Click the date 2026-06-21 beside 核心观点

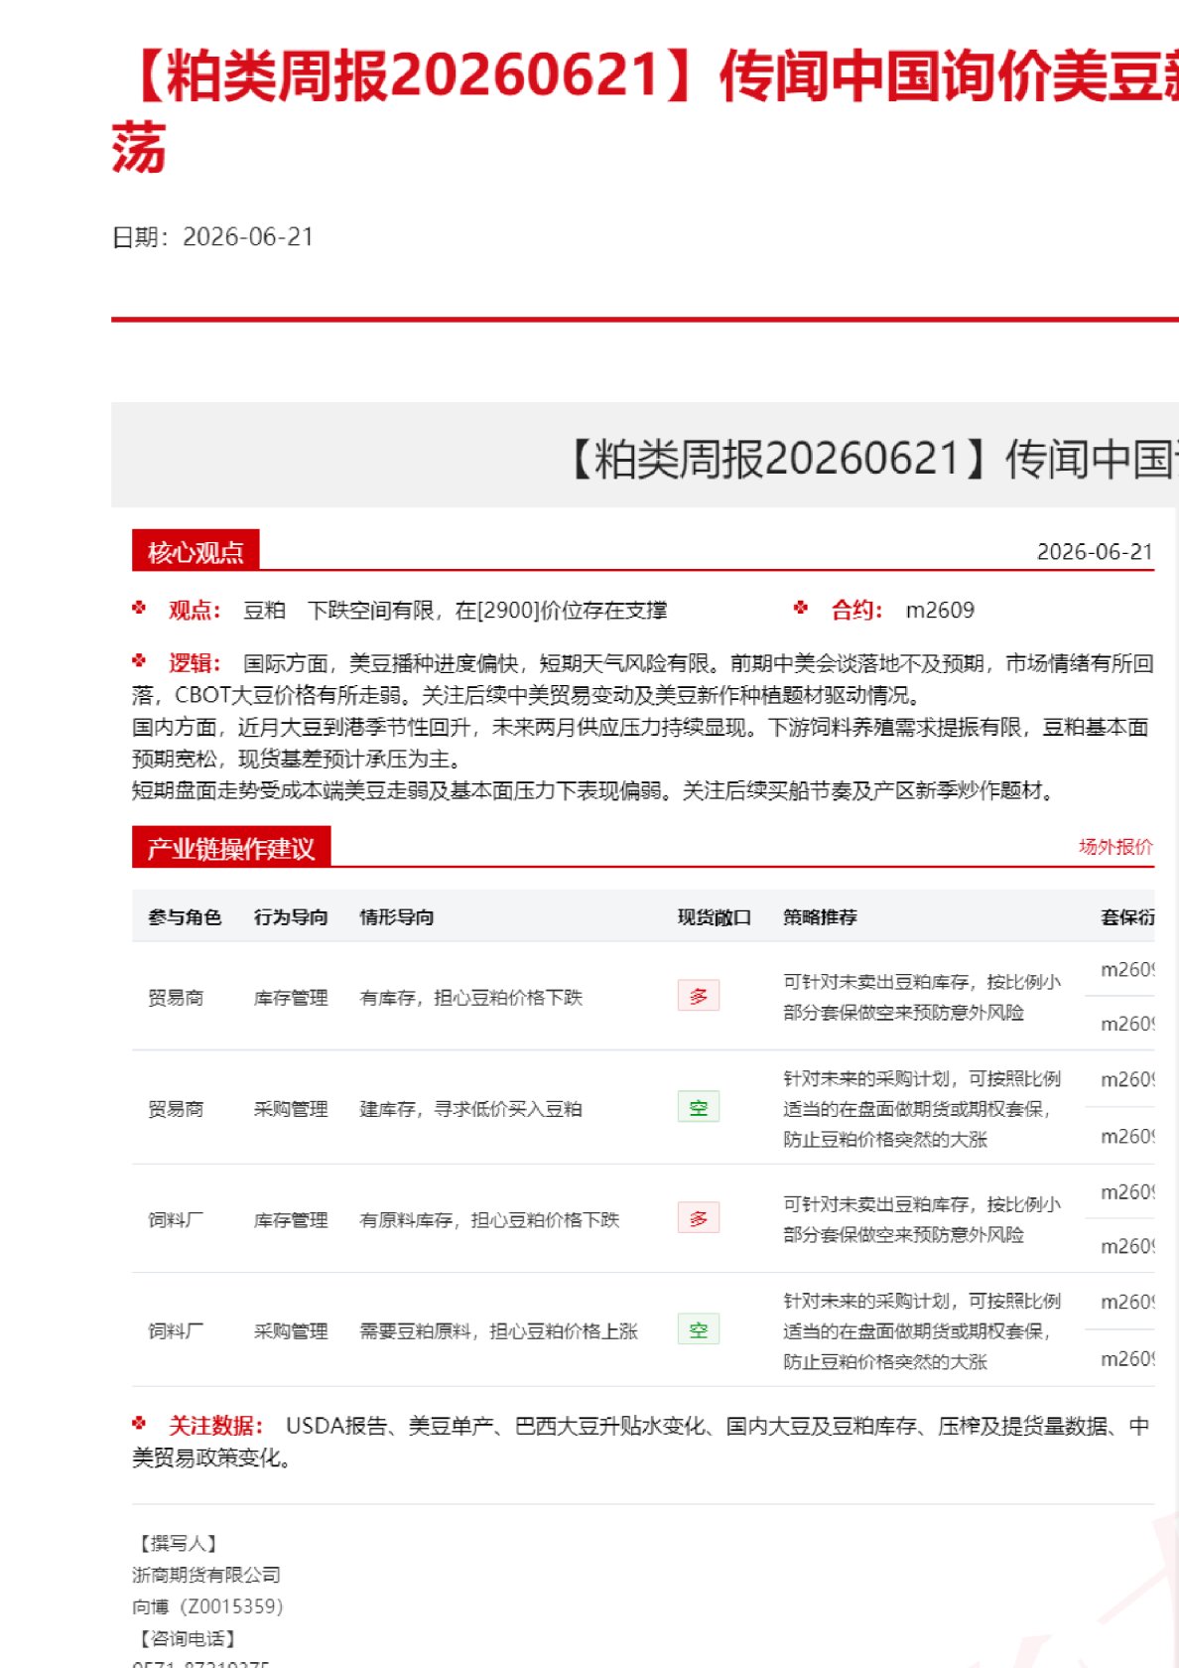[1095, 552]
